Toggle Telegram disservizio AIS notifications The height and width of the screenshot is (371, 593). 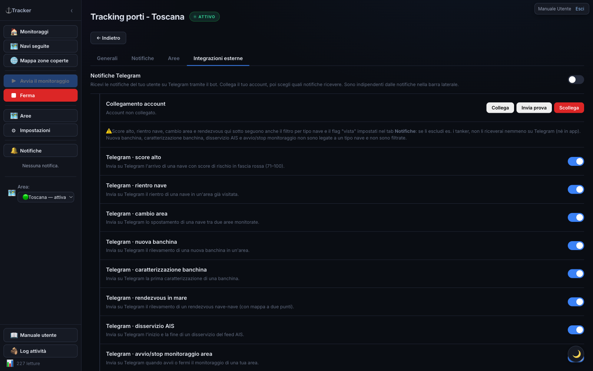pyautogui.click(x=576, y=330)
